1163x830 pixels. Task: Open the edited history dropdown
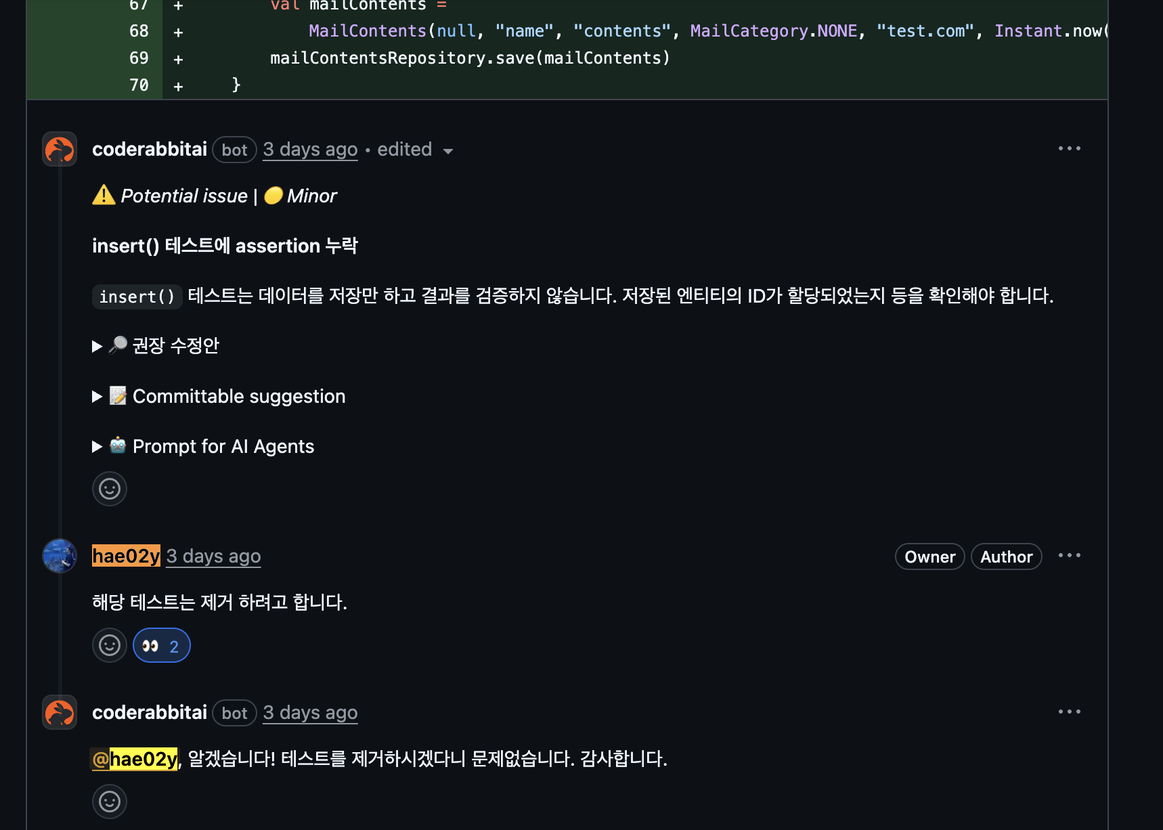[414, 149]
